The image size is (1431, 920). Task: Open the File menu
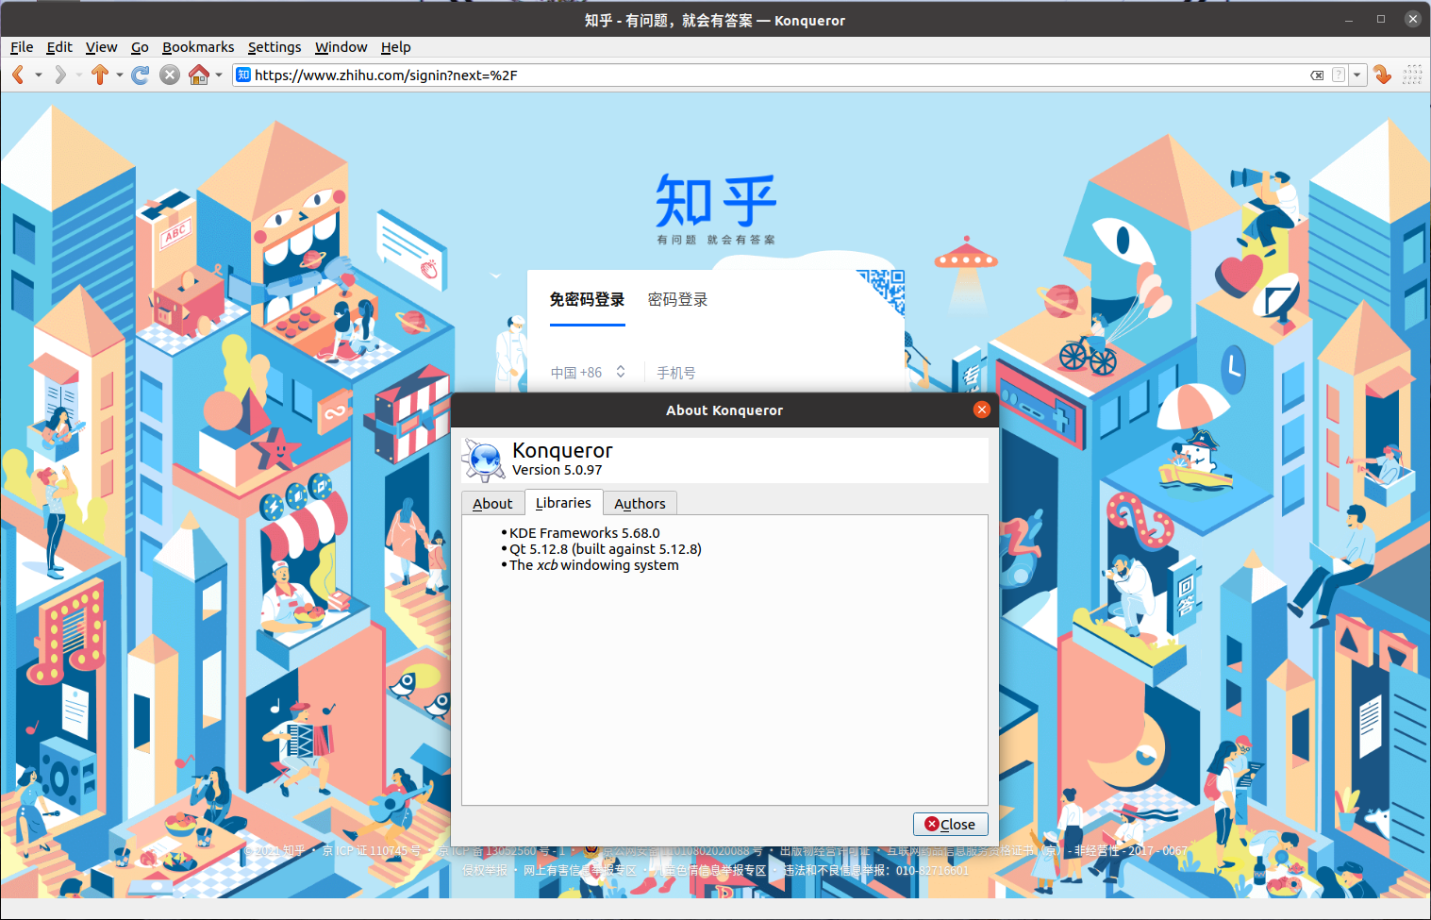pos(22,47)
